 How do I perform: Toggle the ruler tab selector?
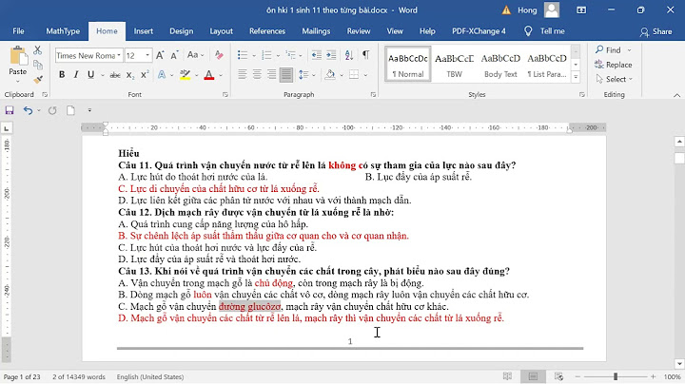pos(7,128)
